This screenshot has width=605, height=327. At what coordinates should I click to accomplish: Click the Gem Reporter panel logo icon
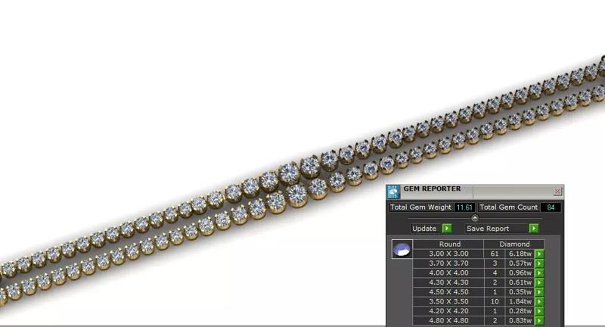(x=392, y=192)
